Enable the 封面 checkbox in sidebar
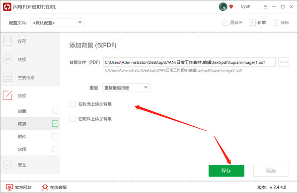 [x=55, y=111]
